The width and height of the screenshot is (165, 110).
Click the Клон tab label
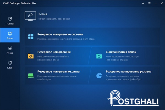(x=10, y=68)
